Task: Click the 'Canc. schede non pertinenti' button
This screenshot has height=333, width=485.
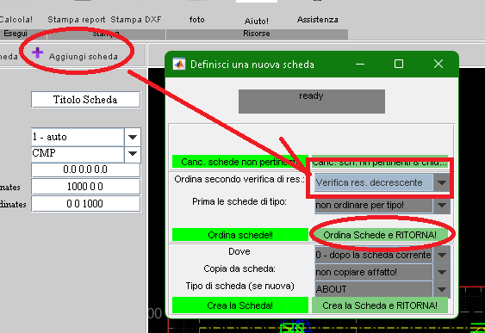Action: pyautogui.click(x=240, y=162)
